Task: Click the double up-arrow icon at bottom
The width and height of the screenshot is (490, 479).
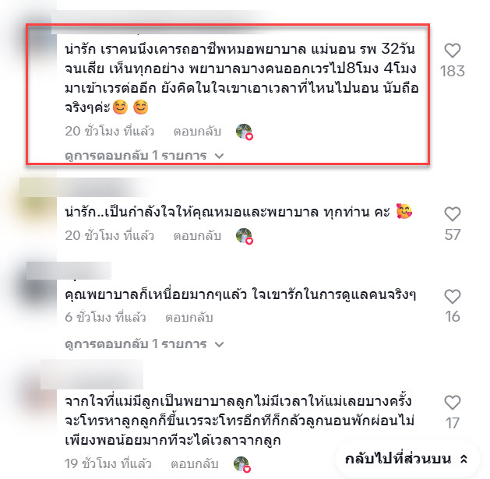Action: (464, 459)
